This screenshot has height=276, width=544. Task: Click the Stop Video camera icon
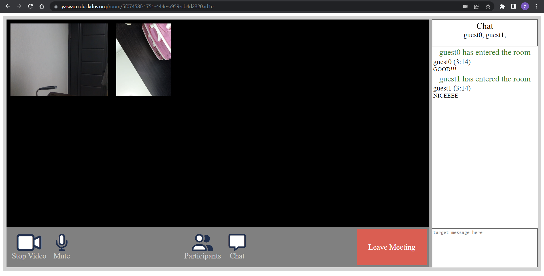[29, 242]
